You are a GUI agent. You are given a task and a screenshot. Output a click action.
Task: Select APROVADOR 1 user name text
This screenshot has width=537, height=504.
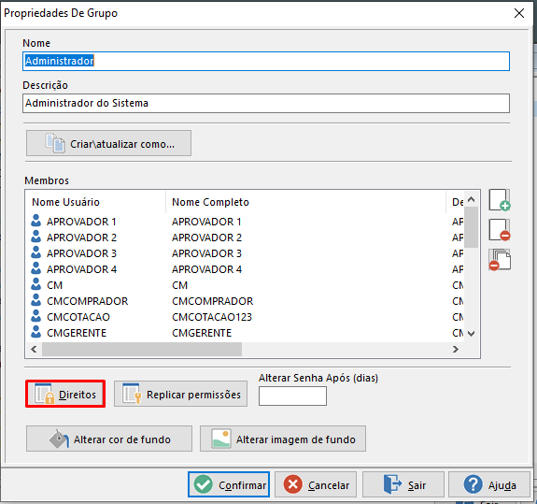(81, 222)
